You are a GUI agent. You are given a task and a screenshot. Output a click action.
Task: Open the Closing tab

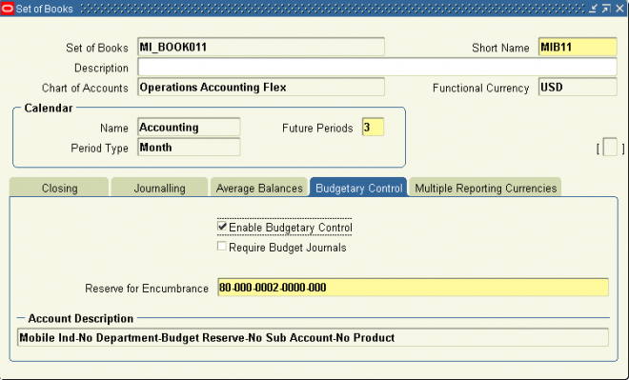coord(59,188)
